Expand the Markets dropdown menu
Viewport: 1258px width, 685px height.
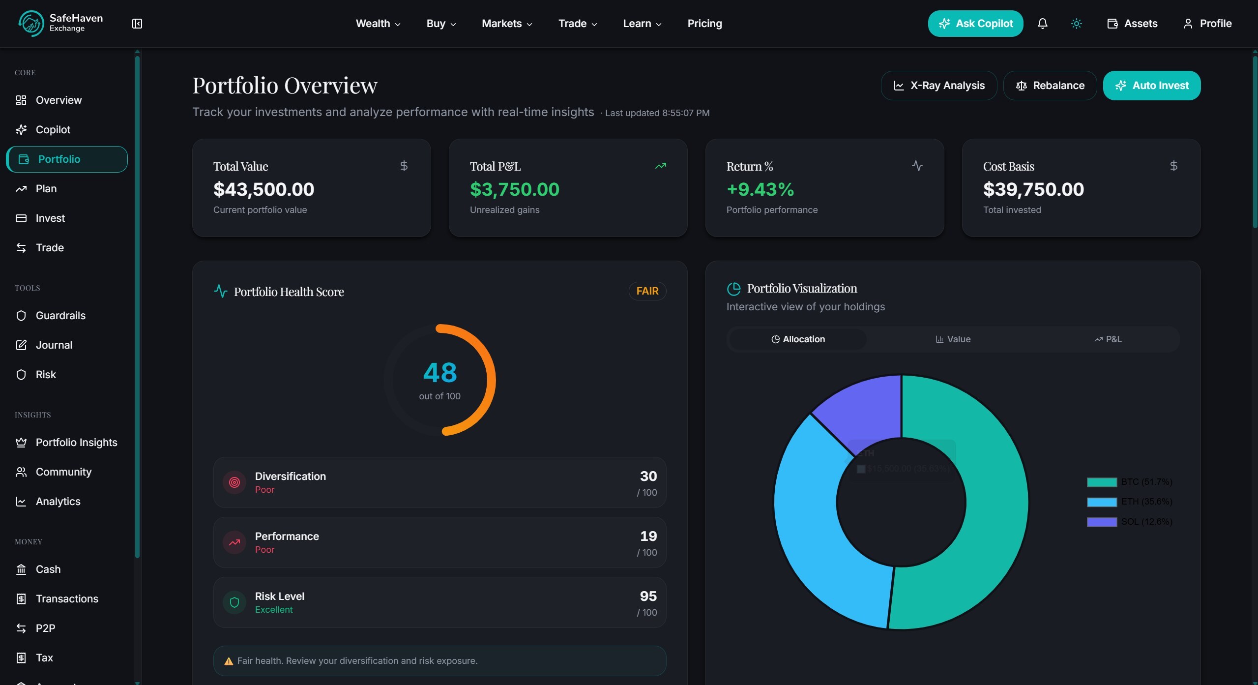(506, 24)
